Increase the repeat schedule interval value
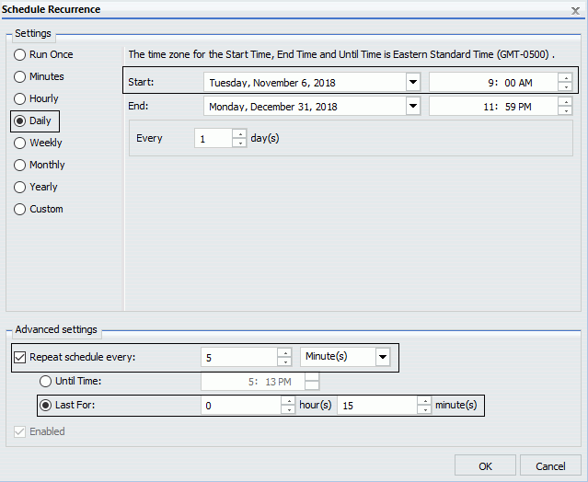Image resolution: width=588 pixels, height=482 pixels. click(284, 353)
